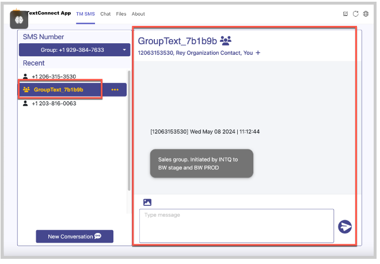Click the New Conversation button
Screen dimensions: 380x264
click(x=74, y=236)
